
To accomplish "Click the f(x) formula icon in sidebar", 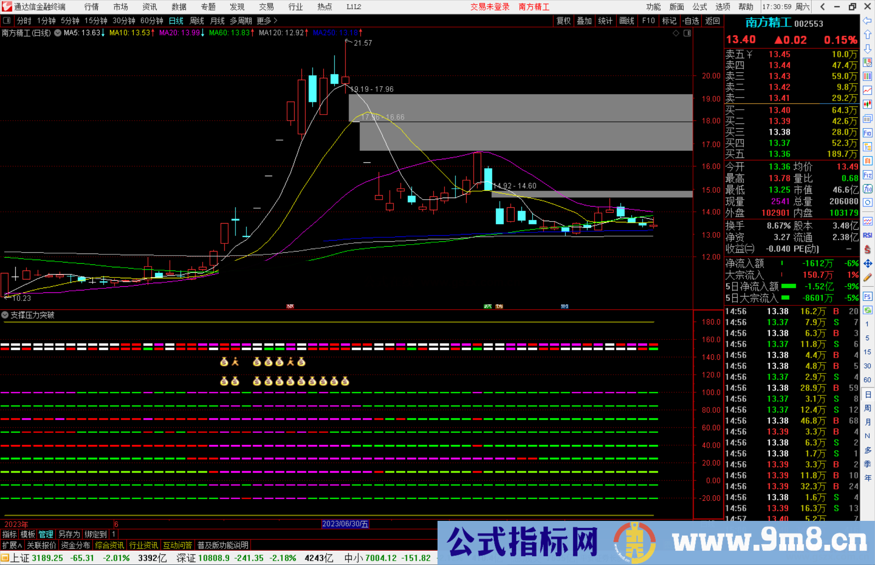I will tap(867, 189).
